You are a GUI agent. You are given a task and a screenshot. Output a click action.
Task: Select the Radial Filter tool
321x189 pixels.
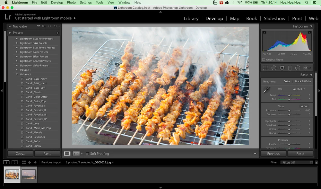[x=298, y=67]
